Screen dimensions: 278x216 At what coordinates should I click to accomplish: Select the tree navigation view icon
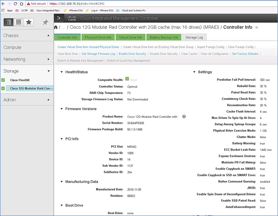click(x=9, y=22)
